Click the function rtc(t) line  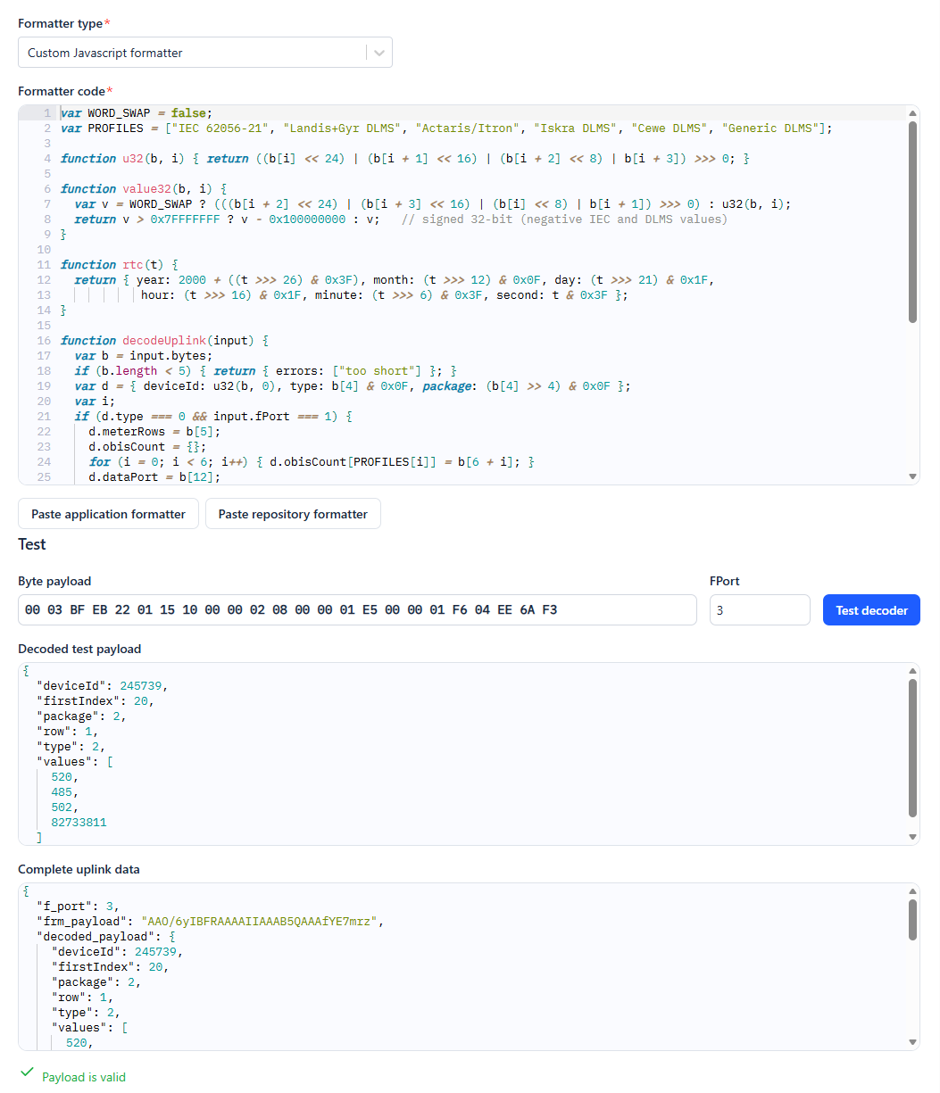[120, 265]
